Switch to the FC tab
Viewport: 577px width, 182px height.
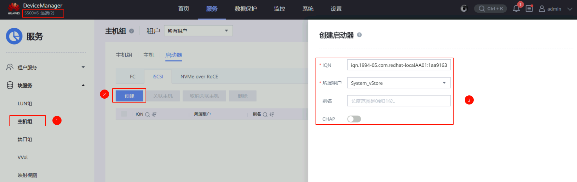point(132,77)
